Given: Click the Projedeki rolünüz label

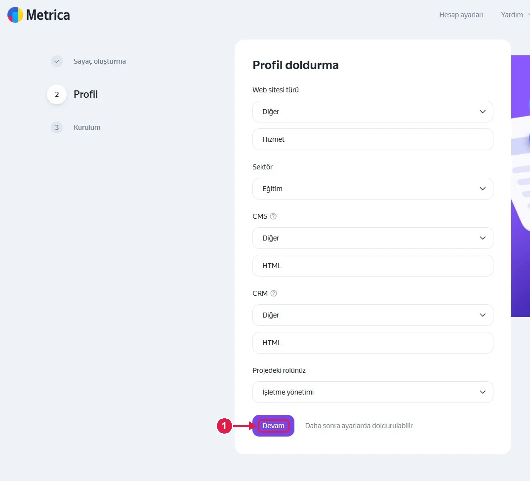Looking at the screenshot, I should click(x=279, y=370).
